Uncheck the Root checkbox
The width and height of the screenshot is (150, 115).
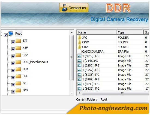point(6,35)
